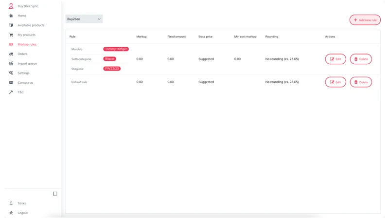
Task: Edit the Default rule
Action: [336, 82]
